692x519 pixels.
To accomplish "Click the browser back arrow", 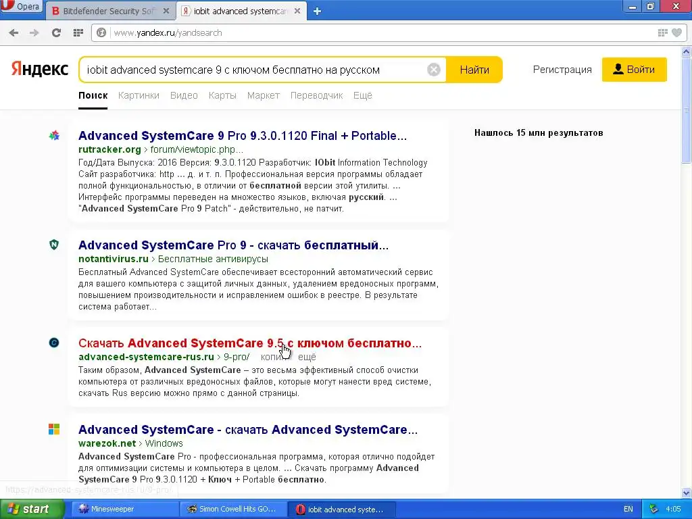I will 14,32.
